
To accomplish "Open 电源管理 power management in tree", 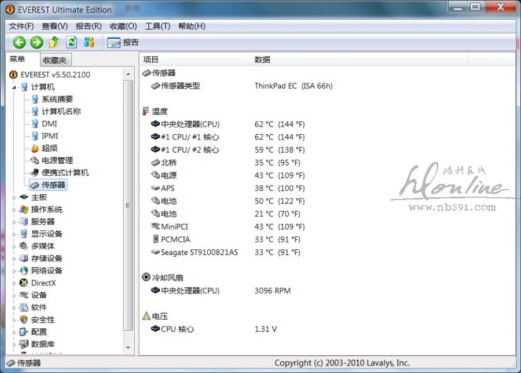I will [x=57, y=160].
